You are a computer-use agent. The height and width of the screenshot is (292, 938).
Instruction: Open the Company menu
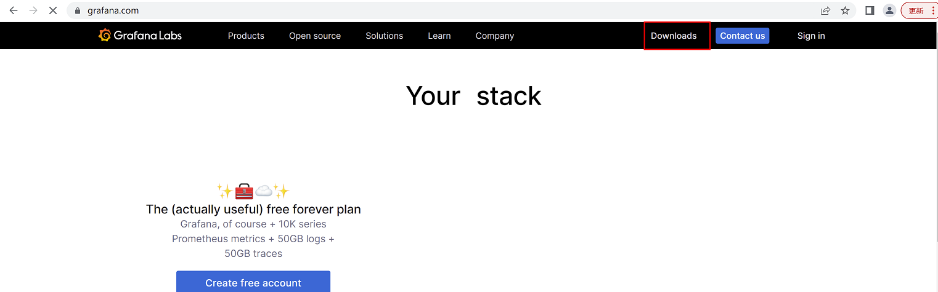(x=495, y=36)
